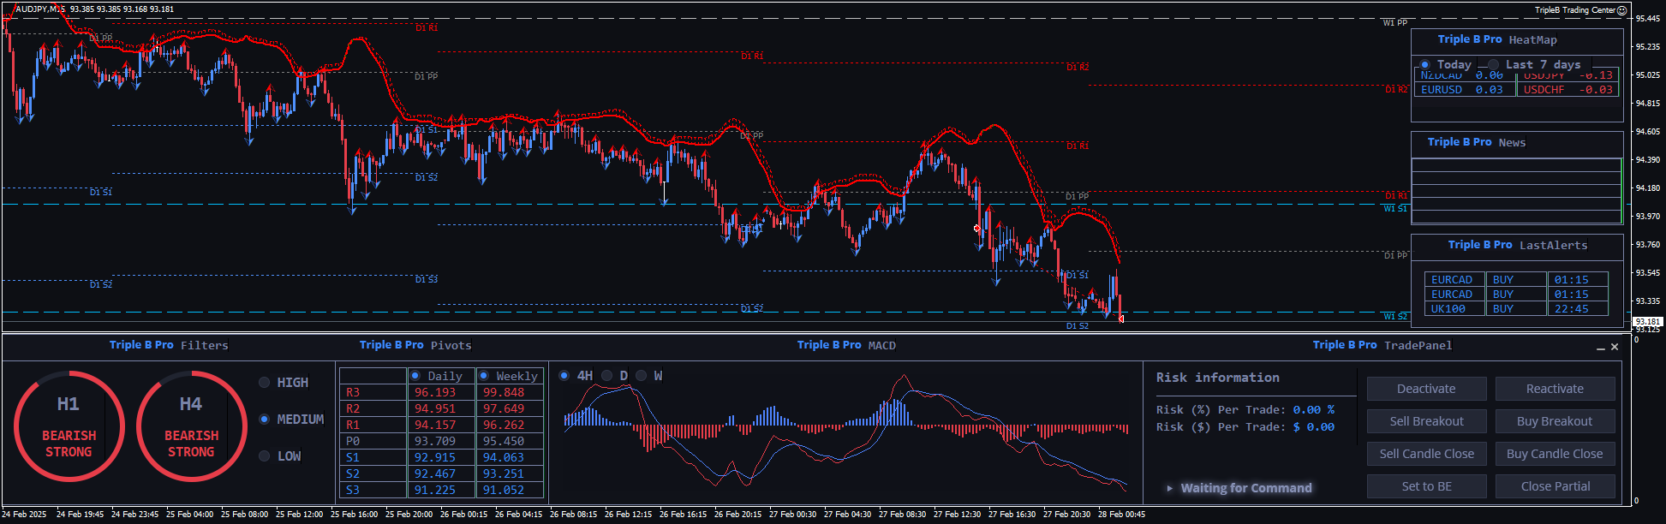
Task: Select the LOW filter radio button
Action: (265, 456)
